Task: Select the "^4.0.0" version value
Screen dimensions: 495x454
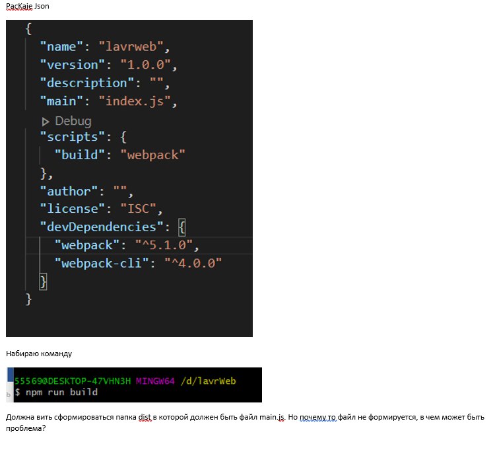Action: [193, 263]
